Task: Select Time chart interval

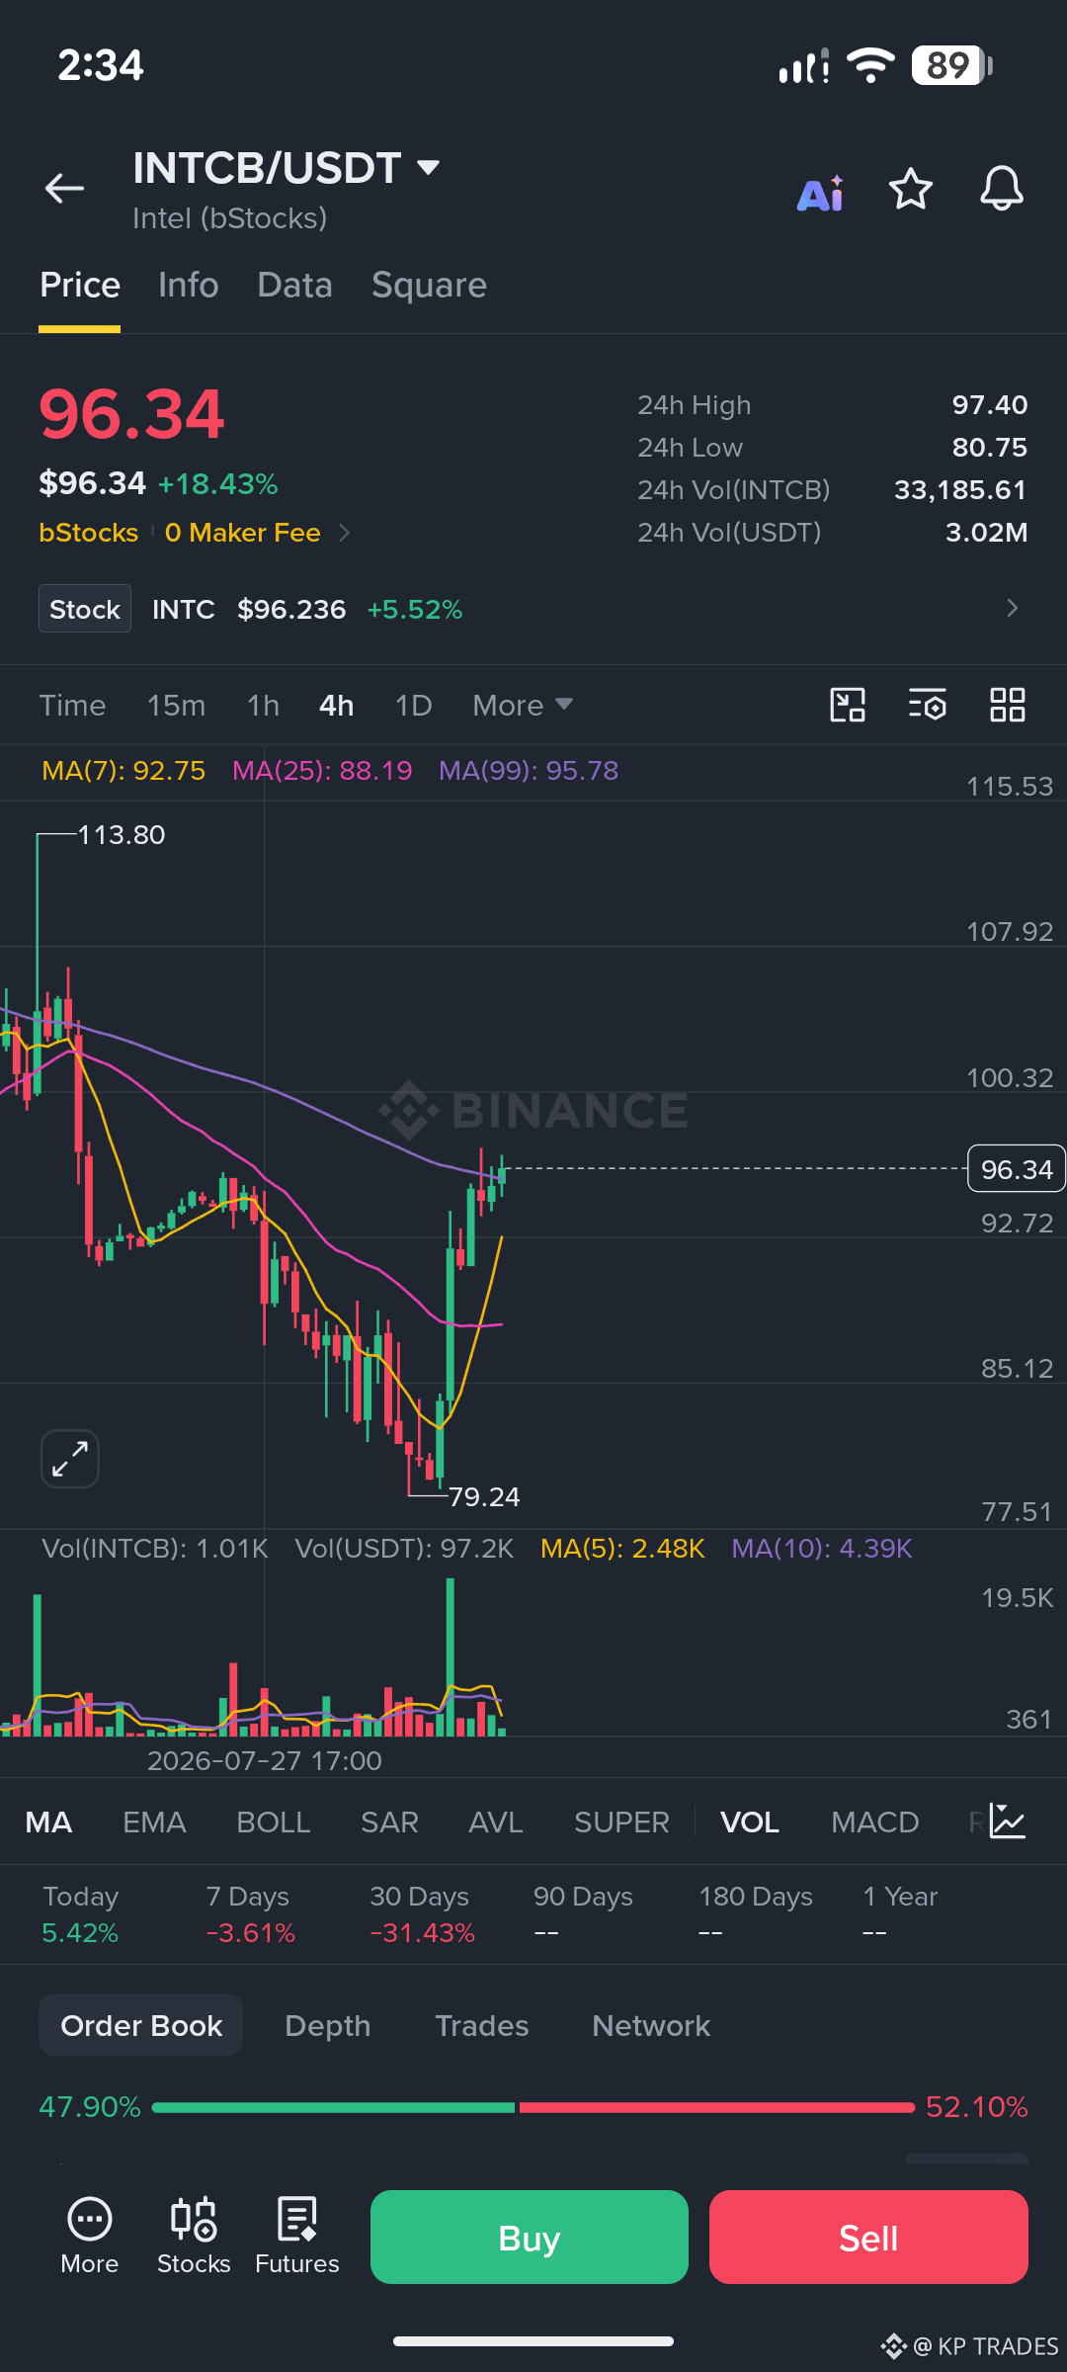Action: click(72, 706)
